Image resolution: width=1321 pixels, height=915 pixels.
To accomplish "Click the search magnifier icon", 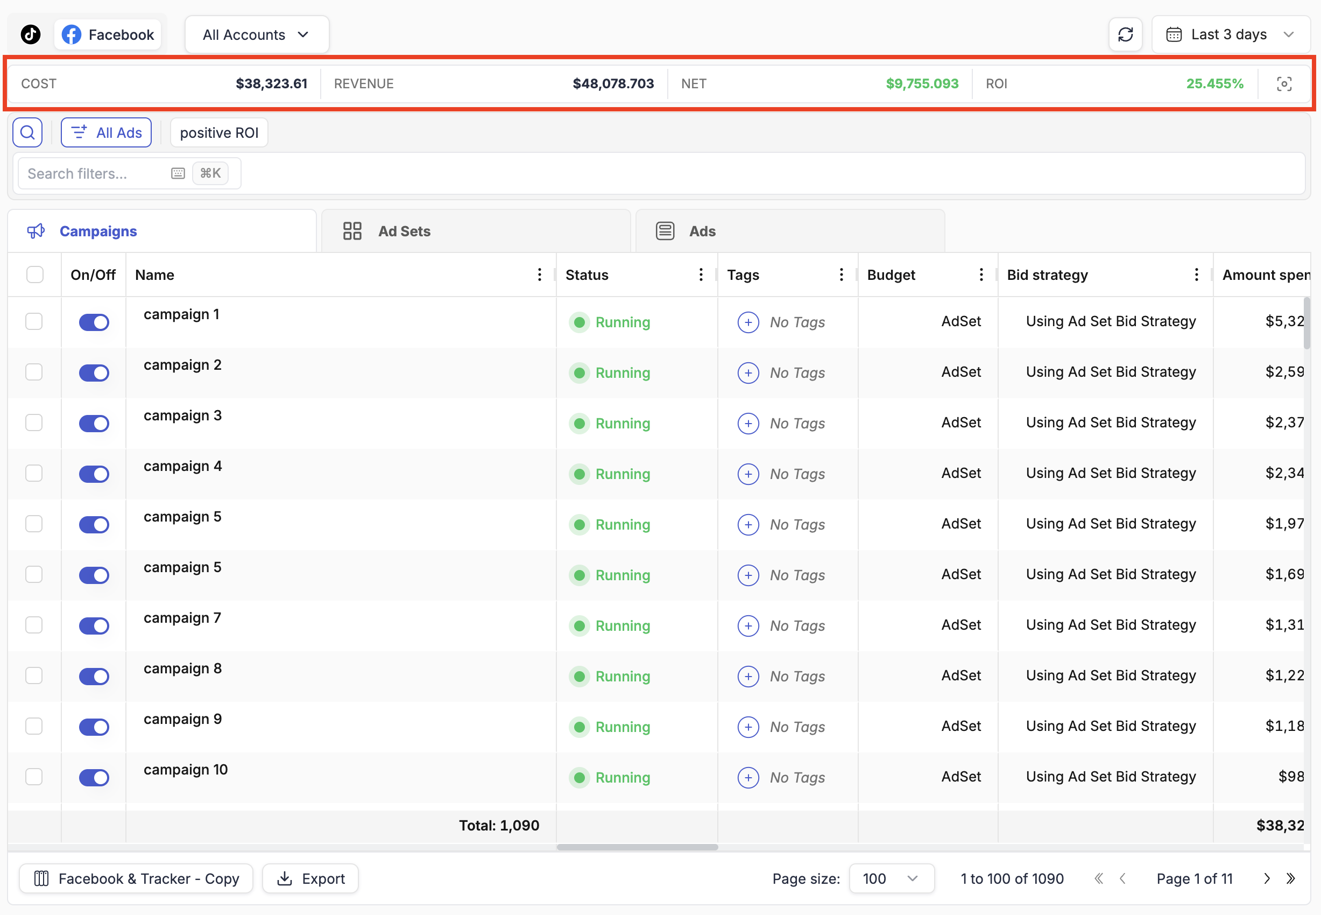I will pos(27,132).
